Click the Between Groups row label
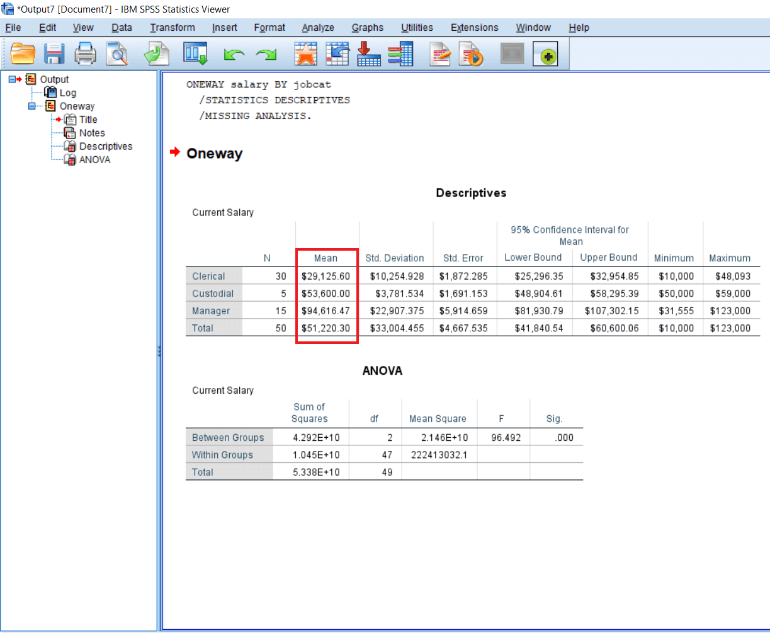Viewport: 770px width, 633px height. pyautogui.click(x=229, y=437)
